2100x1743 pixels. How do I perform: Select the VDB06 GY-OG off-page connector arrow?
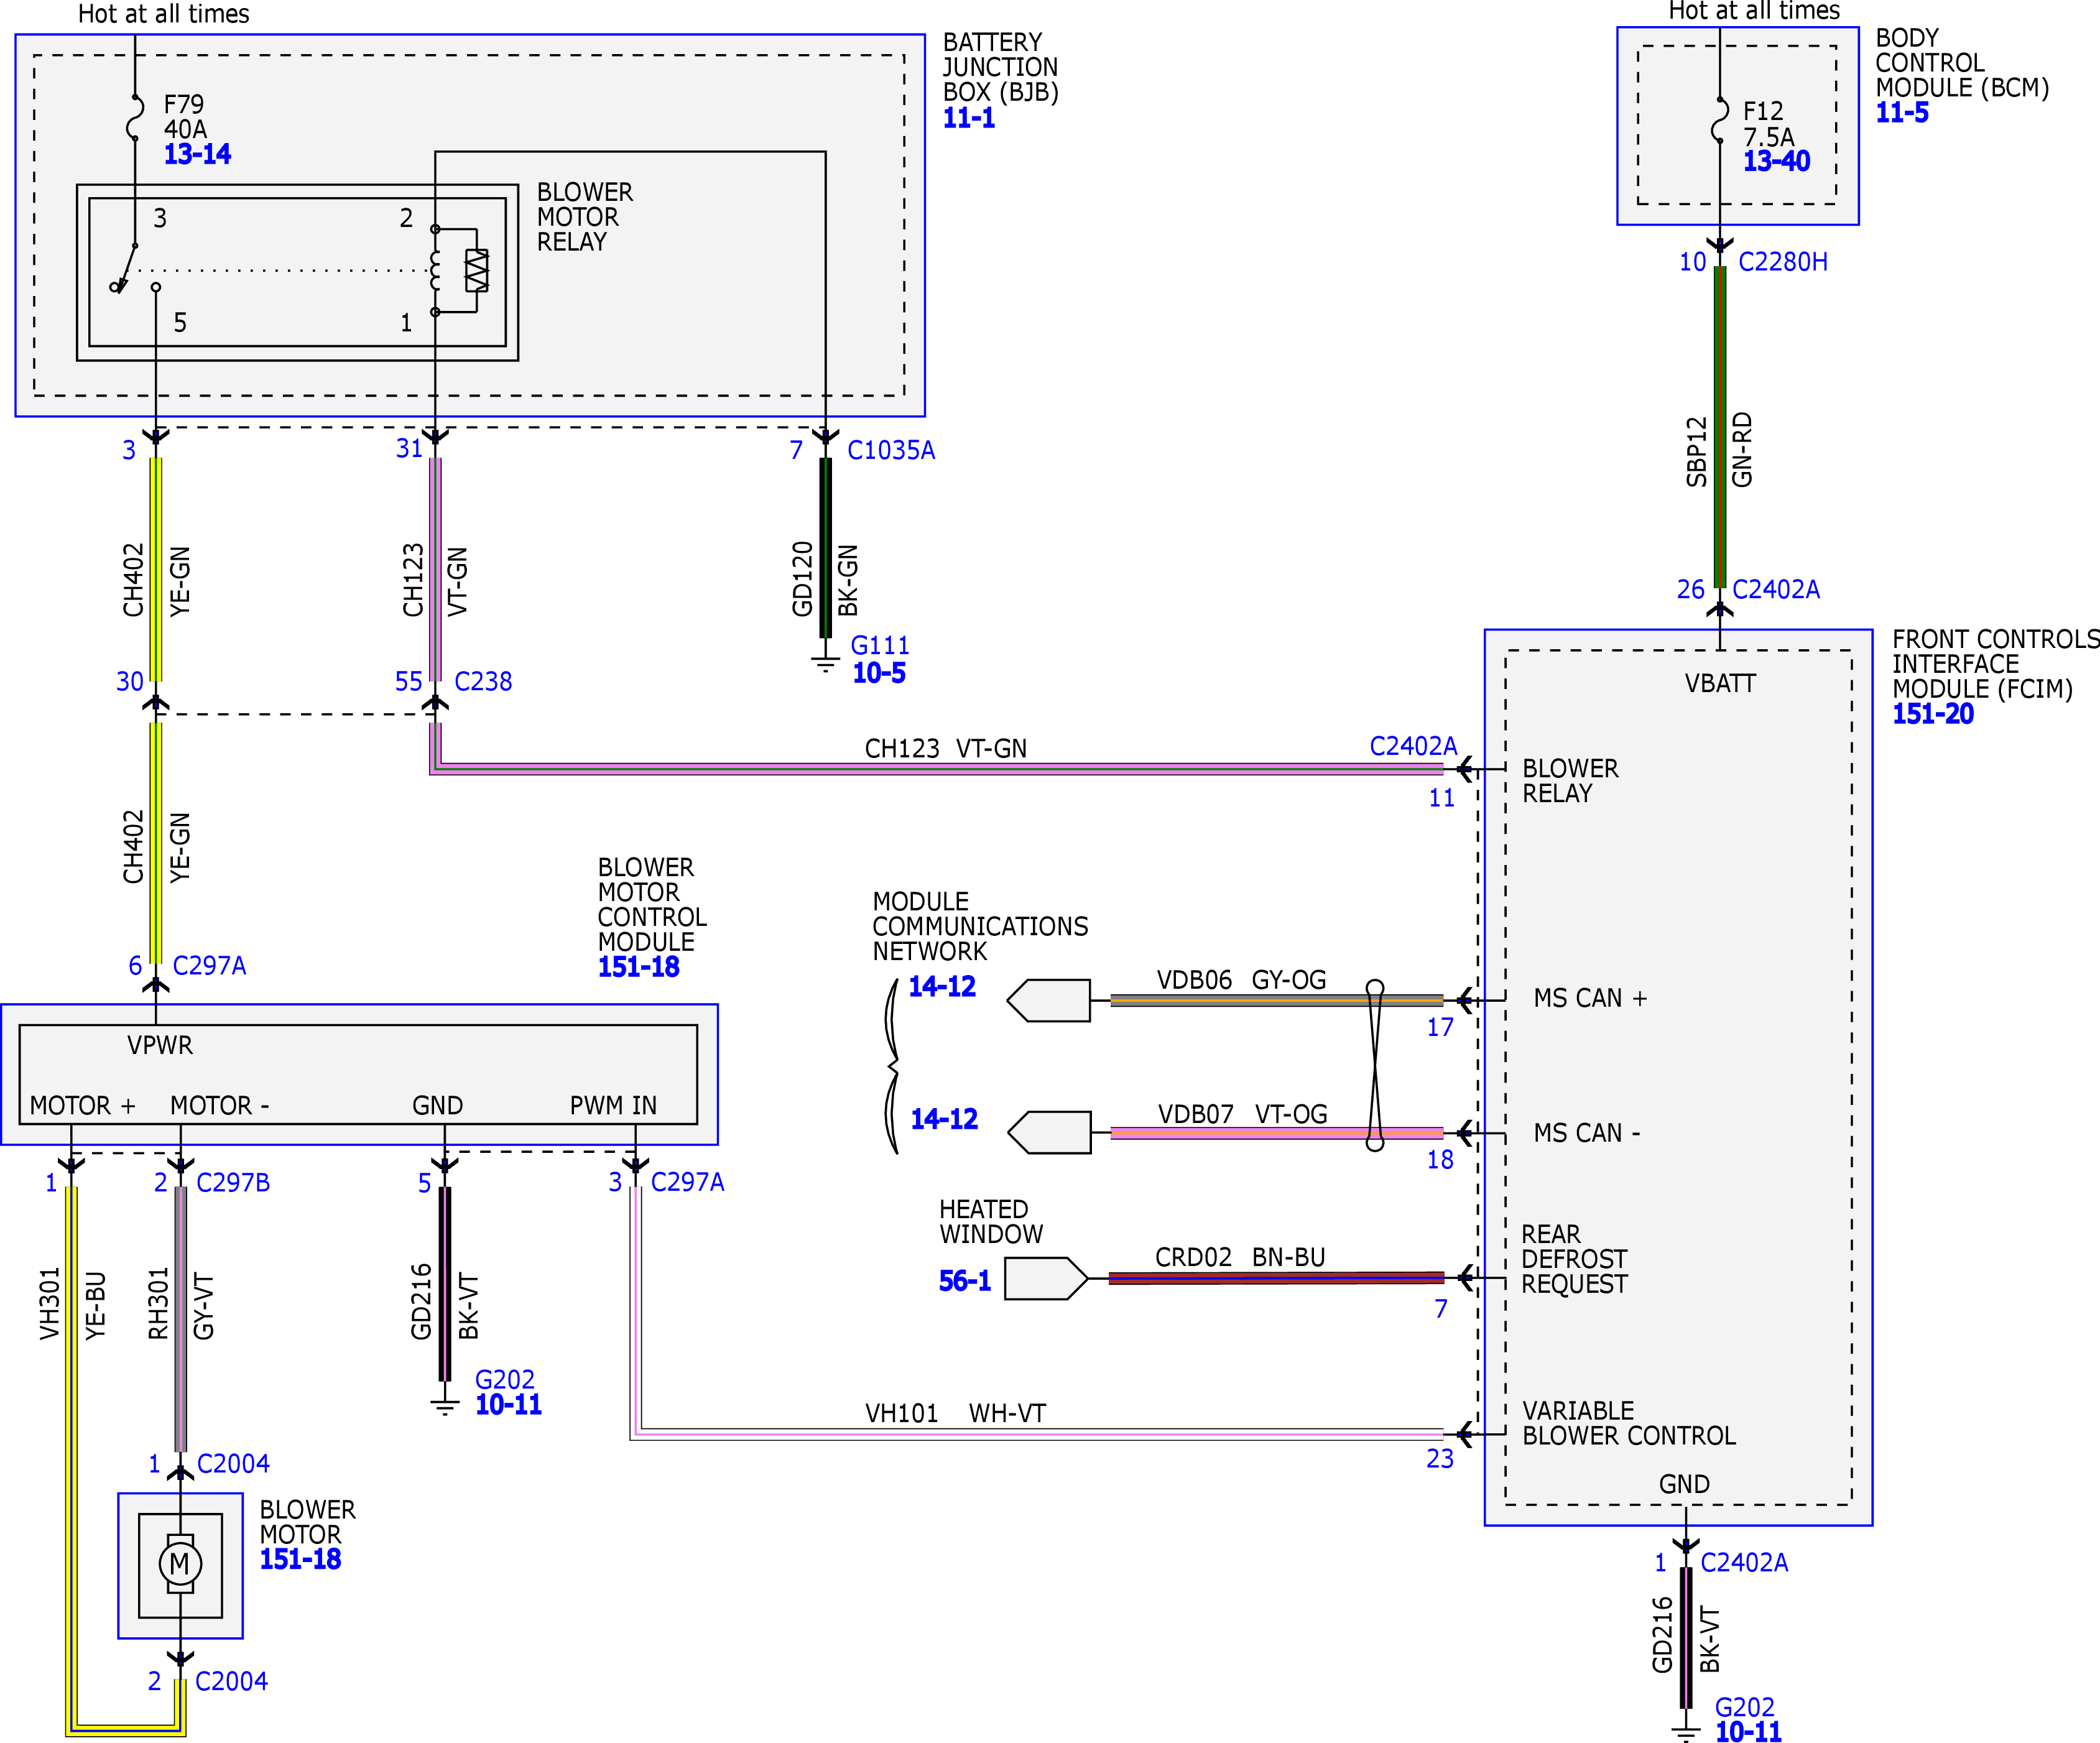click(x=1048, y=1000)
